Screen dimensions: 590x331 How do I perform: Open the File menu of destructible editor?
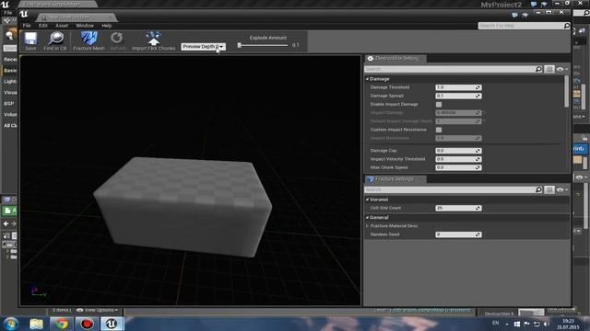[27, 26]
